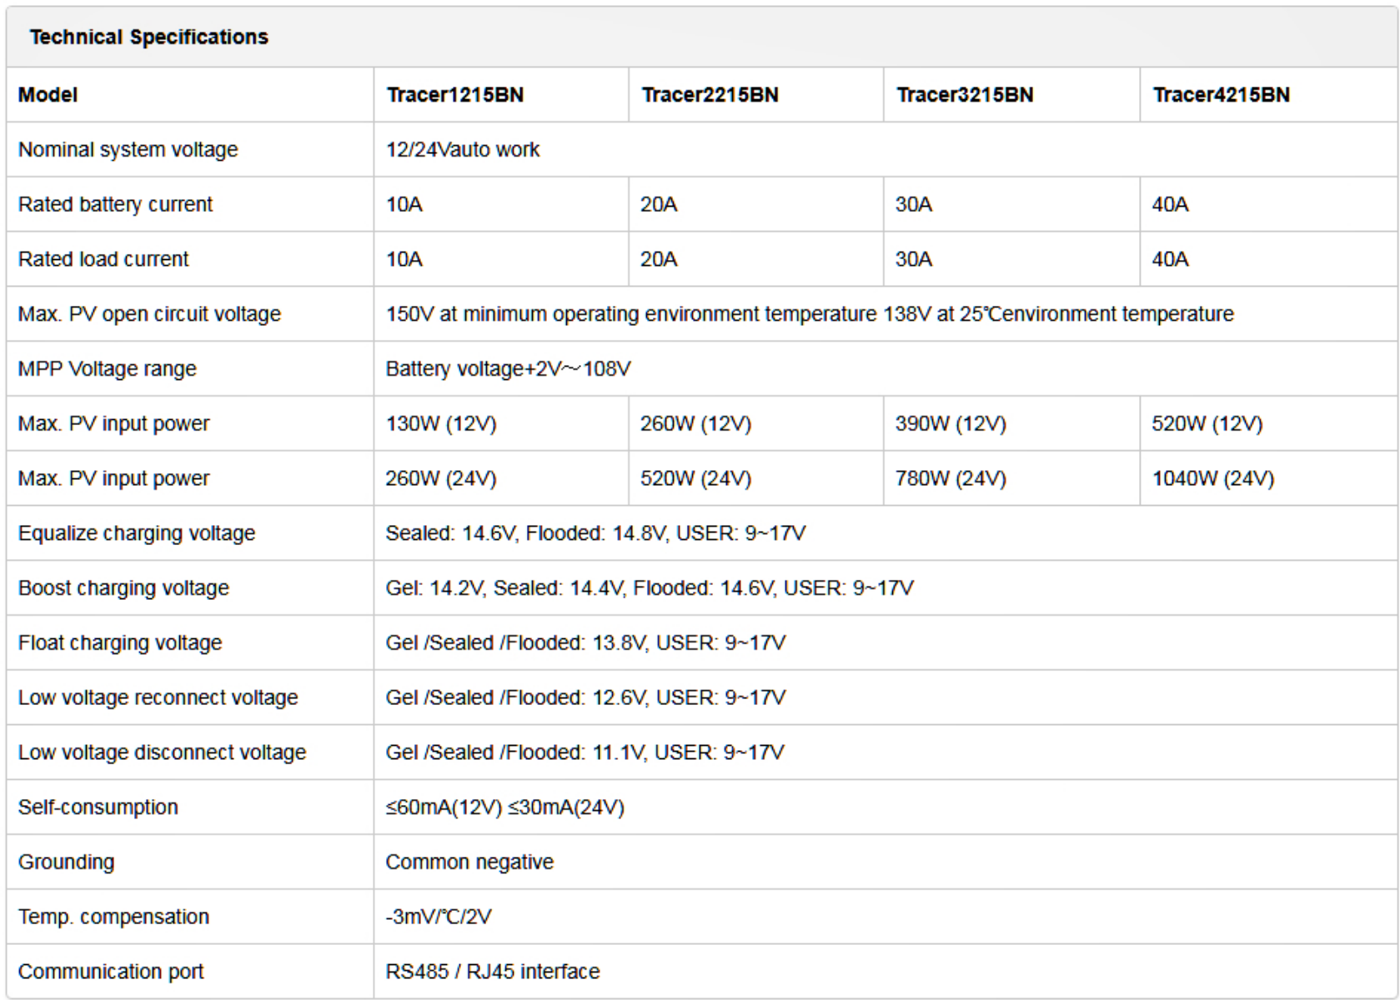Select the MPP Voltage range label
This screenshot has width=1400, height=1000.
coord(108,369)
